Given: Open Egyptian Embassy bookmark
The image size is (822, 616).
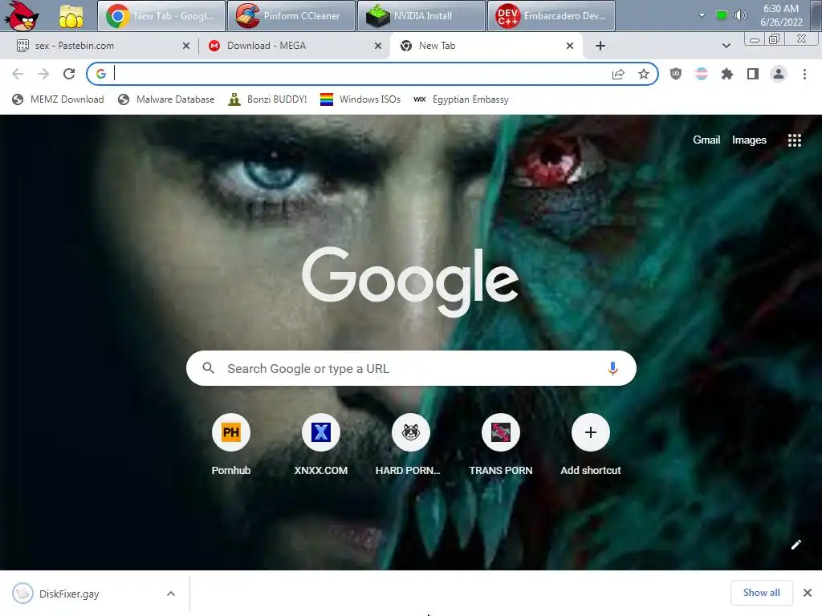Looking at the screenshot, I should point(461,99).
